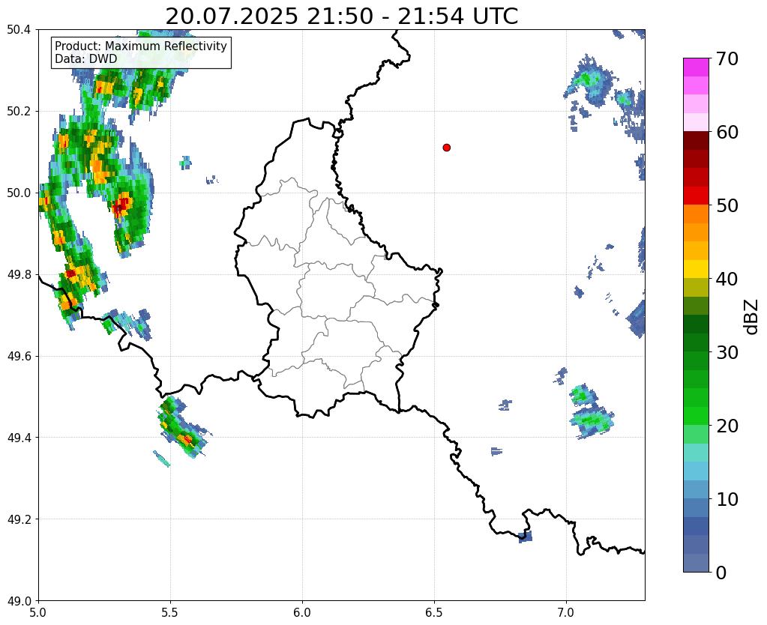Viewport: 767px width, 625px height.
Task: Click longitude axis label 7.0
Action: (566, 612)
